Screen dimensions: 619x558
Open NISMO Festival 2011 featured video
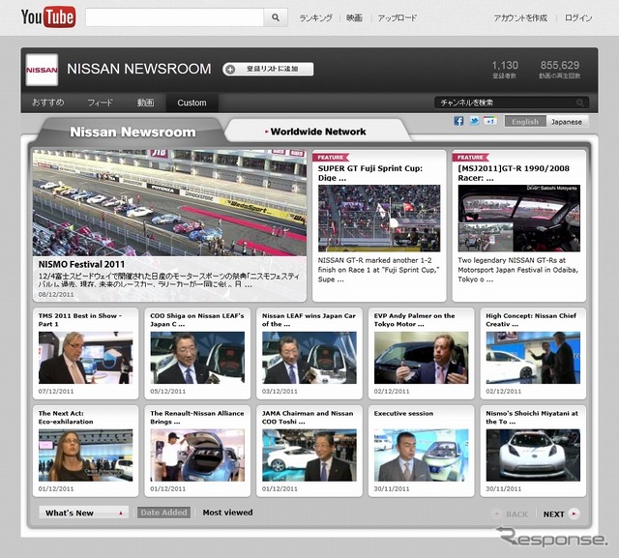[x=169, y=202]
